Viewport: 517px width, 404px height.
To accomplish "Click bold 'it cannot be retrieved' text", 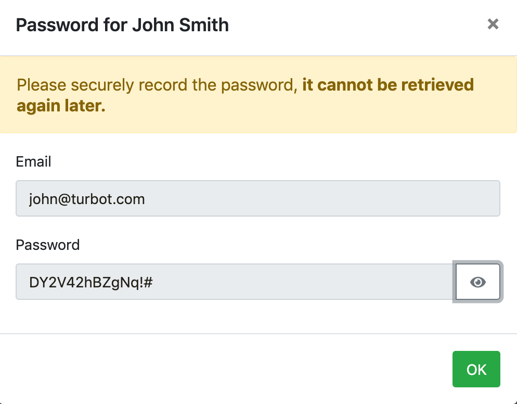I will [x=388, y=85].
